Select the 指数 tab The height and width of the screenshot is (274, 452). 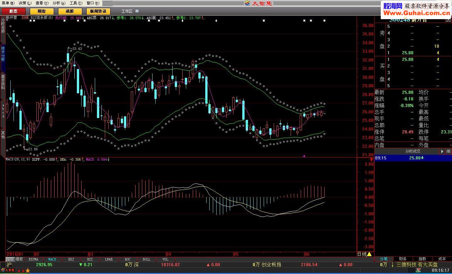[422, 259]
